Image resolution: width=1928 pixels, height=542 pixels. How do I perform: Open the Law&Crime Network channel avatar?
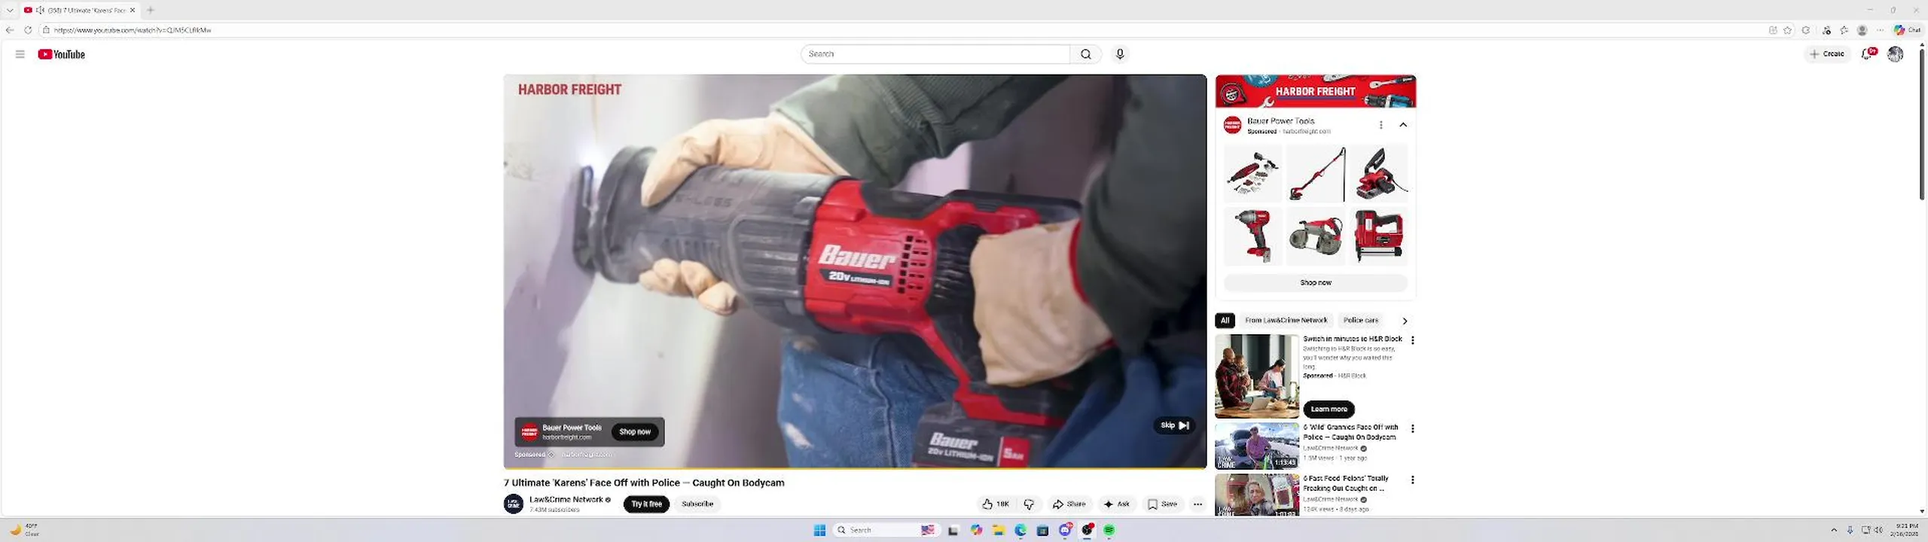[x=514, y=504]
